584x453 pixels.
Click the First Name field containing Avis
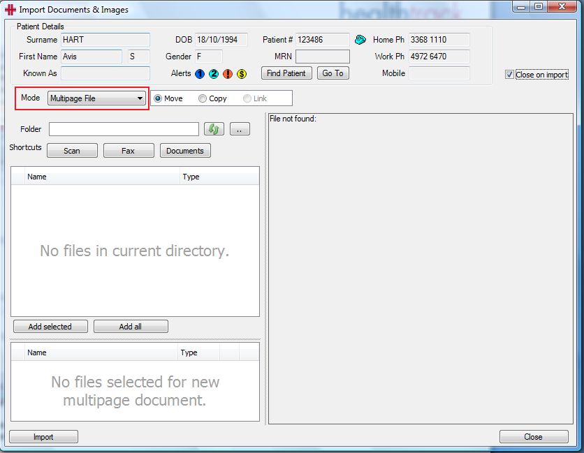pos(92,57)
